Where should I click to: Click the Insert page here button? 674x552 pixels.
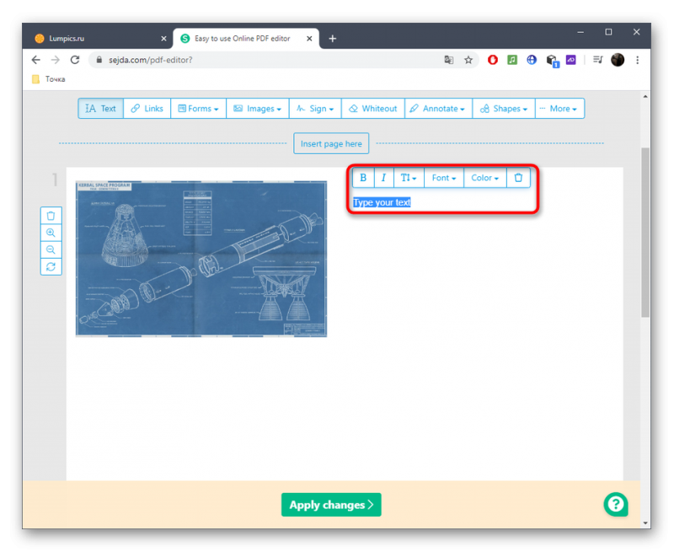point(331,143)
